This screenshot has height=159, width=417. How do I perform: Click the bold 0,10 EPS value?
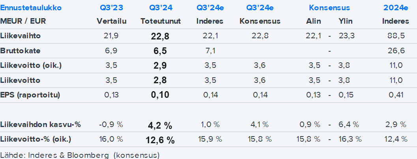tap(160, 95)
